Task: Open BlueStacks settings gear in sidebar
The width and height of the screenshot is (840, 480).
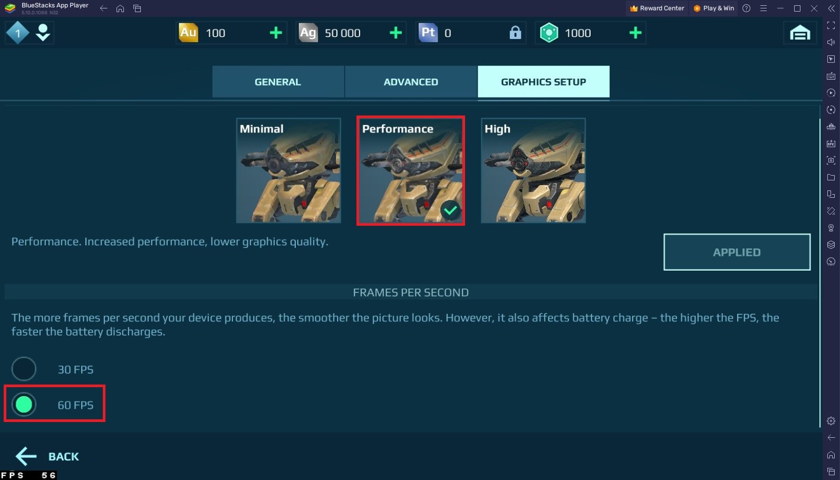Action: click(831, 421)
